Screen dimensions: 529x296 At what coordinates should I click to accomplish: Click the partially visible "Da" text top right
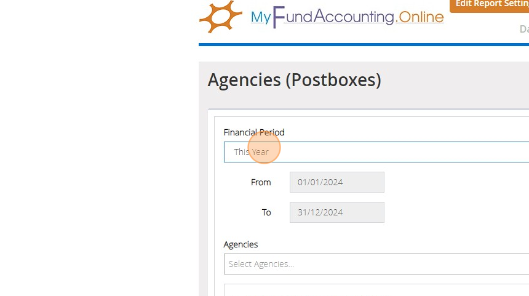tap(524, 29)
